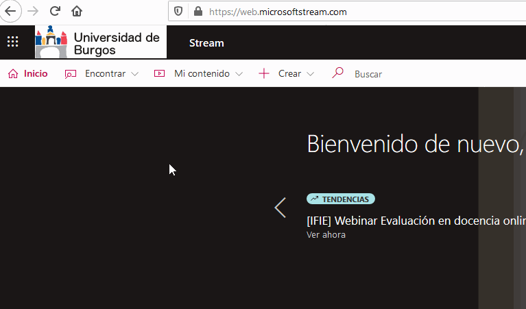The image size is (526, 309).
Task: Open the IFIE Webinar Evaluación video title
Action: point(416,221)
